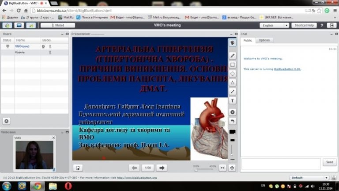Select the pan hand tool

pos(233,43)
